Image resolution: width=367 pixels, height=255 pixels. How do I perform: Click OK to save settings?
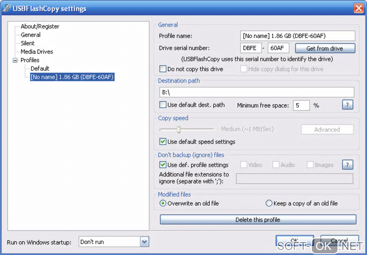click(x=295, y=241)
